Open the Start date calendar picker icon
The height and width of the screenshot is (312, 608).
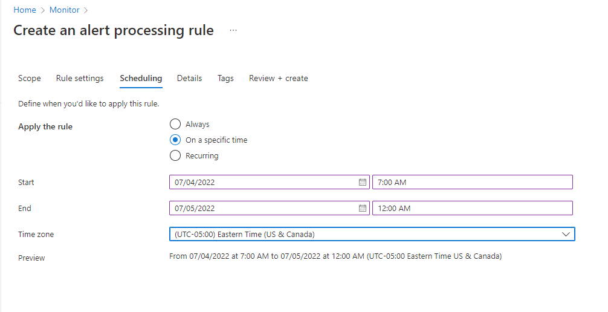tap(363, 182)
